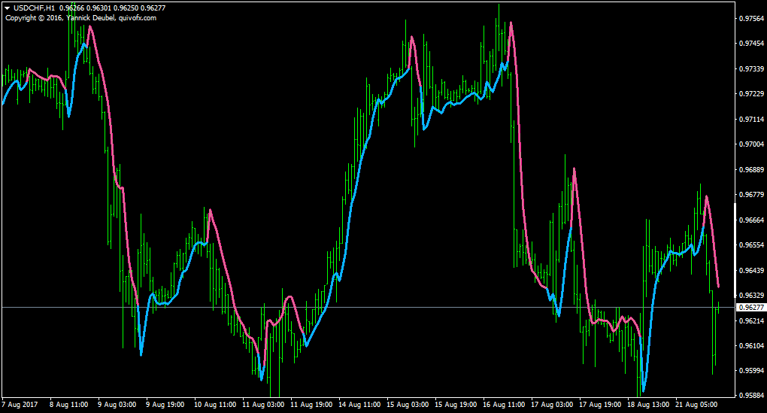Viewport: 767px width, 413px height.
Task: Click the 11 Aug 19:00 time label
Action: [x=311, y=405]
